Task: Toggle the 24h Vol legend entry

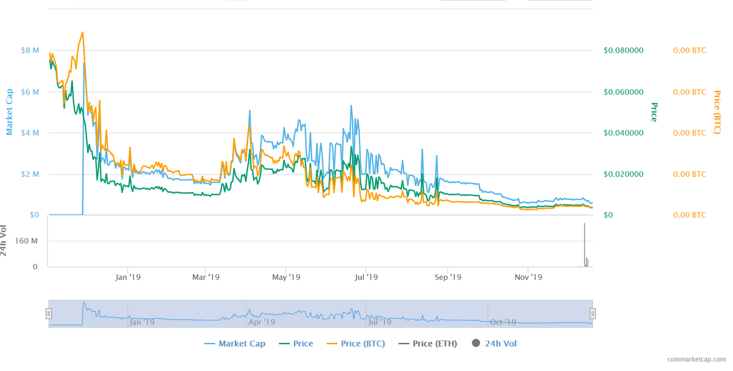Action: pyautogui.click(x=495, y=344)
